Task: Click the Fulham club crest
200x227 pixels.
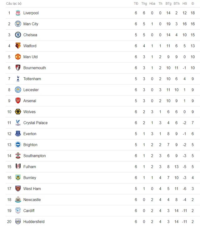Action: (18, 167)
